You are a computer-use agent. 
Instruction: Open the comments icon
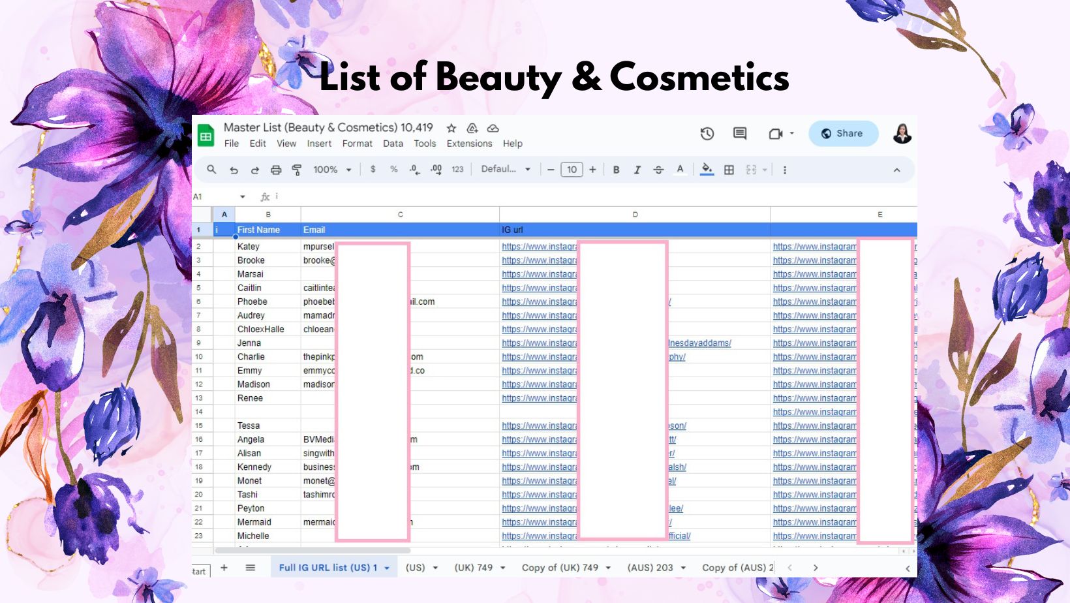740,134
